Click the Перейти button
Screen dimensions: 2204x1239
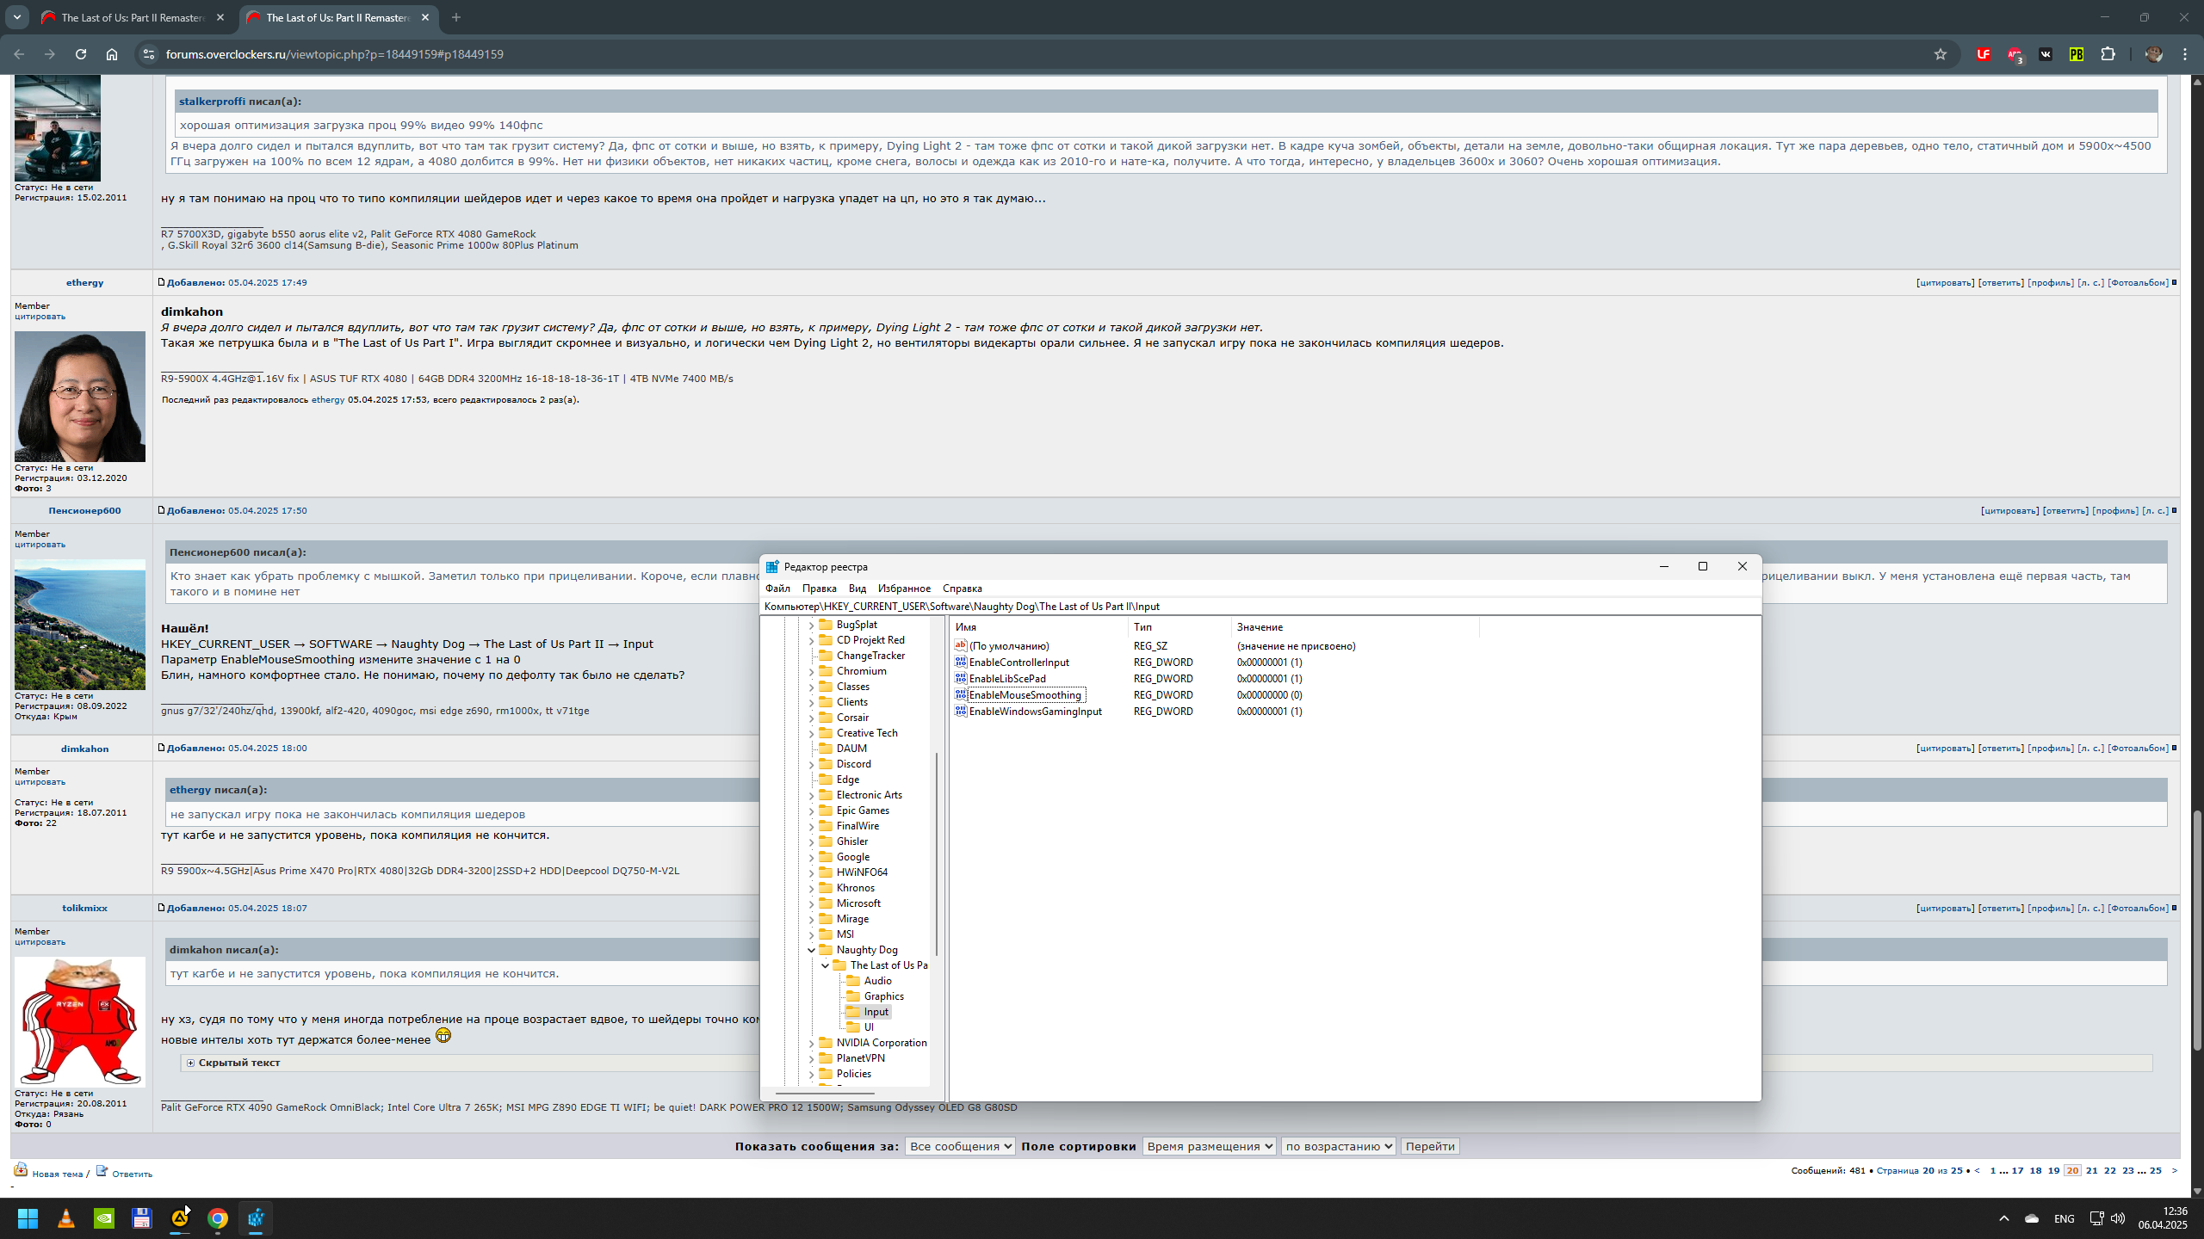[1429, 1146]
